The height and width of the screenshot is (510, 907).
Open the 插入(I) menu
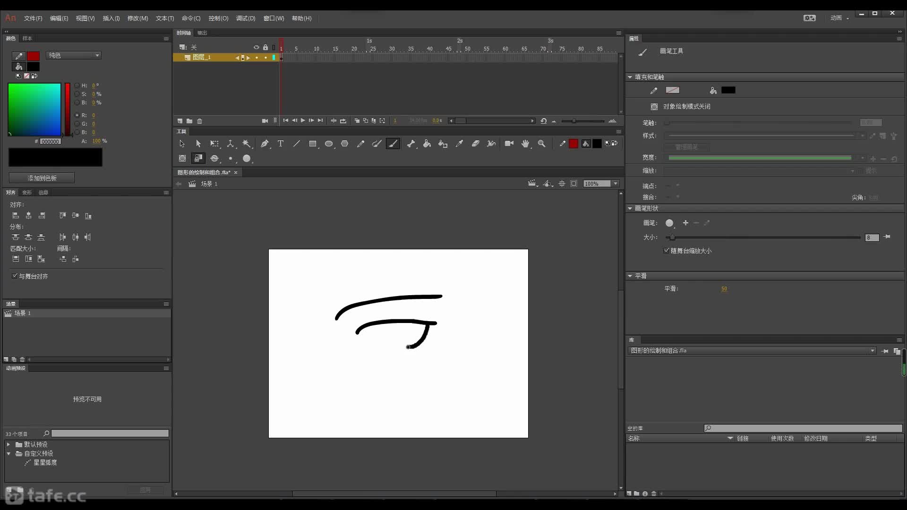pyautogui.click(x=111, y=18)
